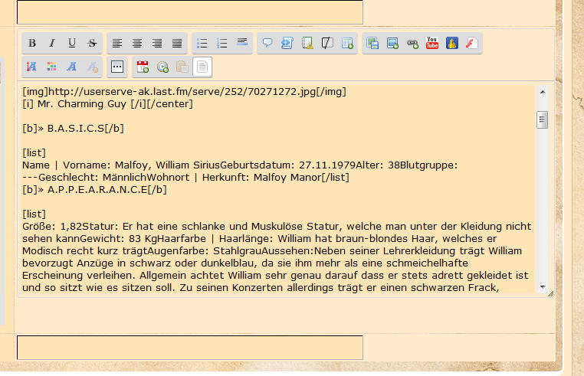Toggle source editor mode
The width and height of the screenshot is (584, 376).
[x=202, y=67]
